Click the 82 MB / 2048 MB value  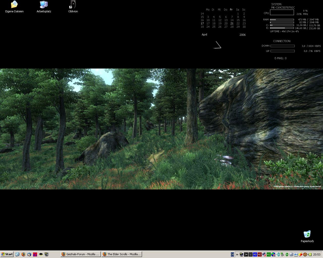[309, 22]
